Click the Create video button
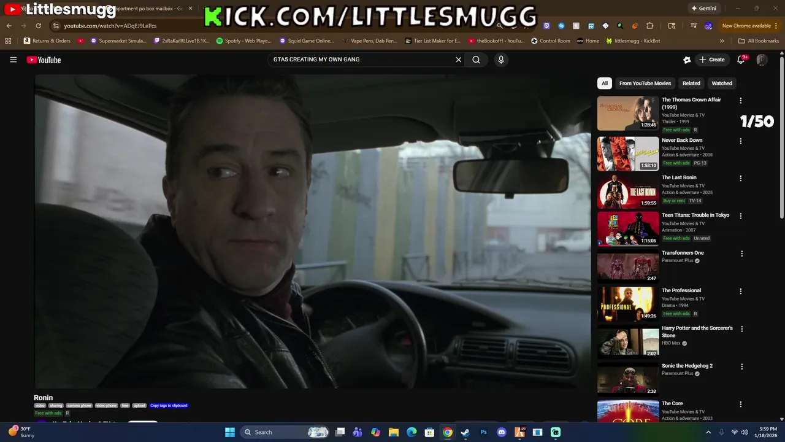Image resolution: width=785 pixels, height=442 pixels. pos(711,60)
